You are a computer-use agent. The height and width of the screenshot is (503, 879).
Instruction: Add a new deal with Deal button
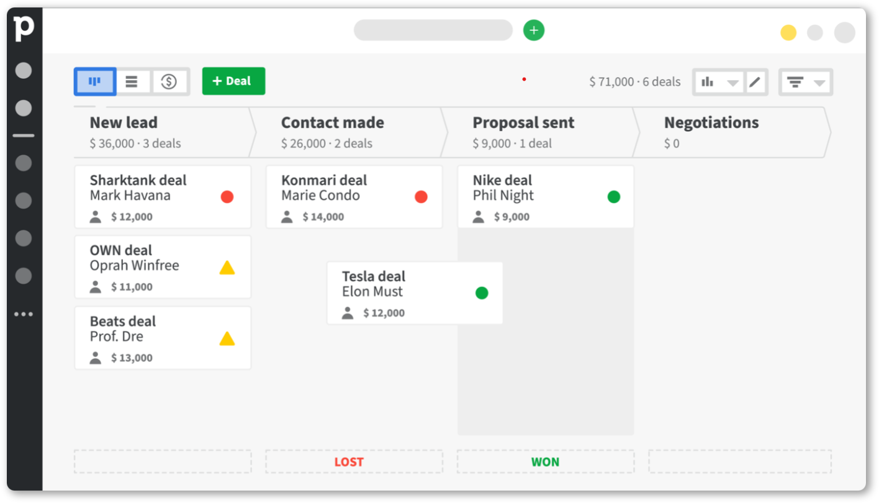[233, 81]
